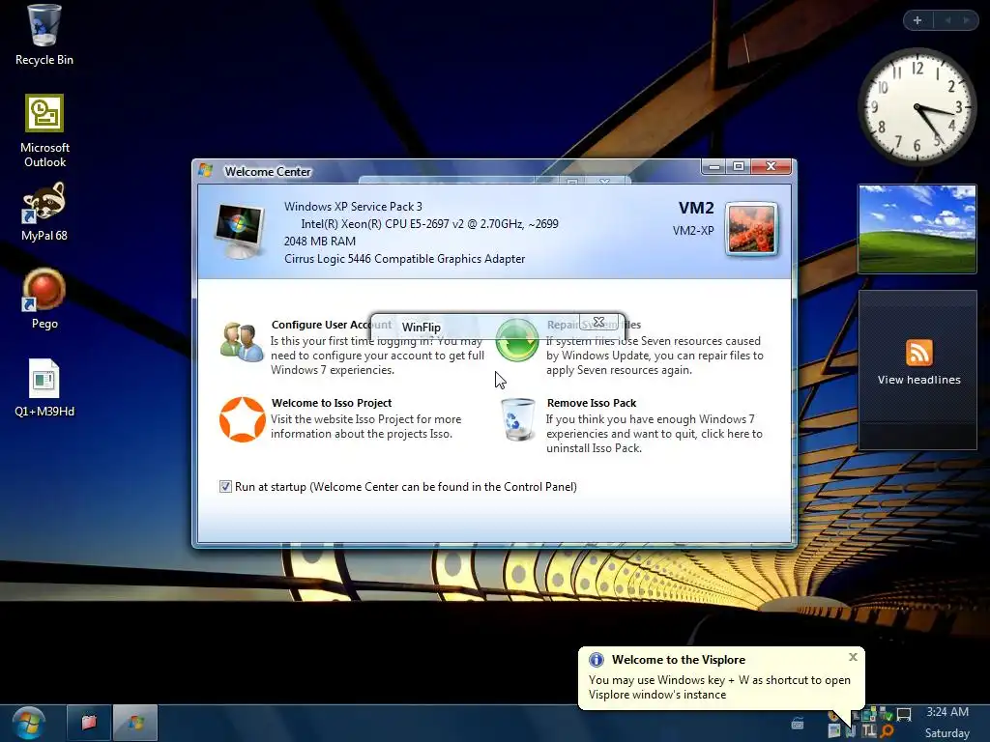Click the VM2 user account picture
990x742 pixels.
point(751,229)
